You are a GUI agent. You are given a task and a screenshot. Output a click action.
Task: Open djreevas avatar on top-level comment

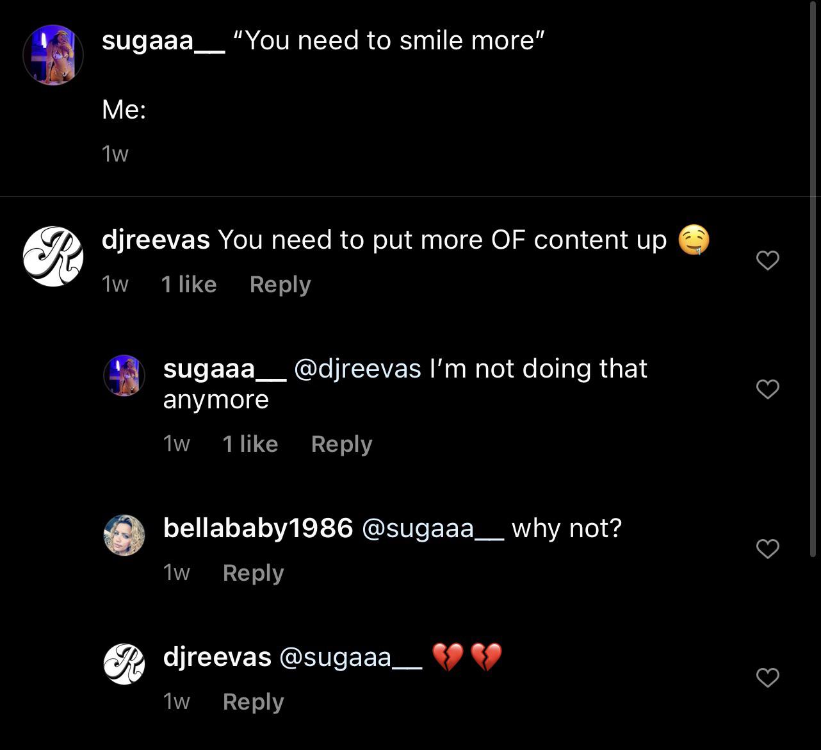click(x=53, y=256)
